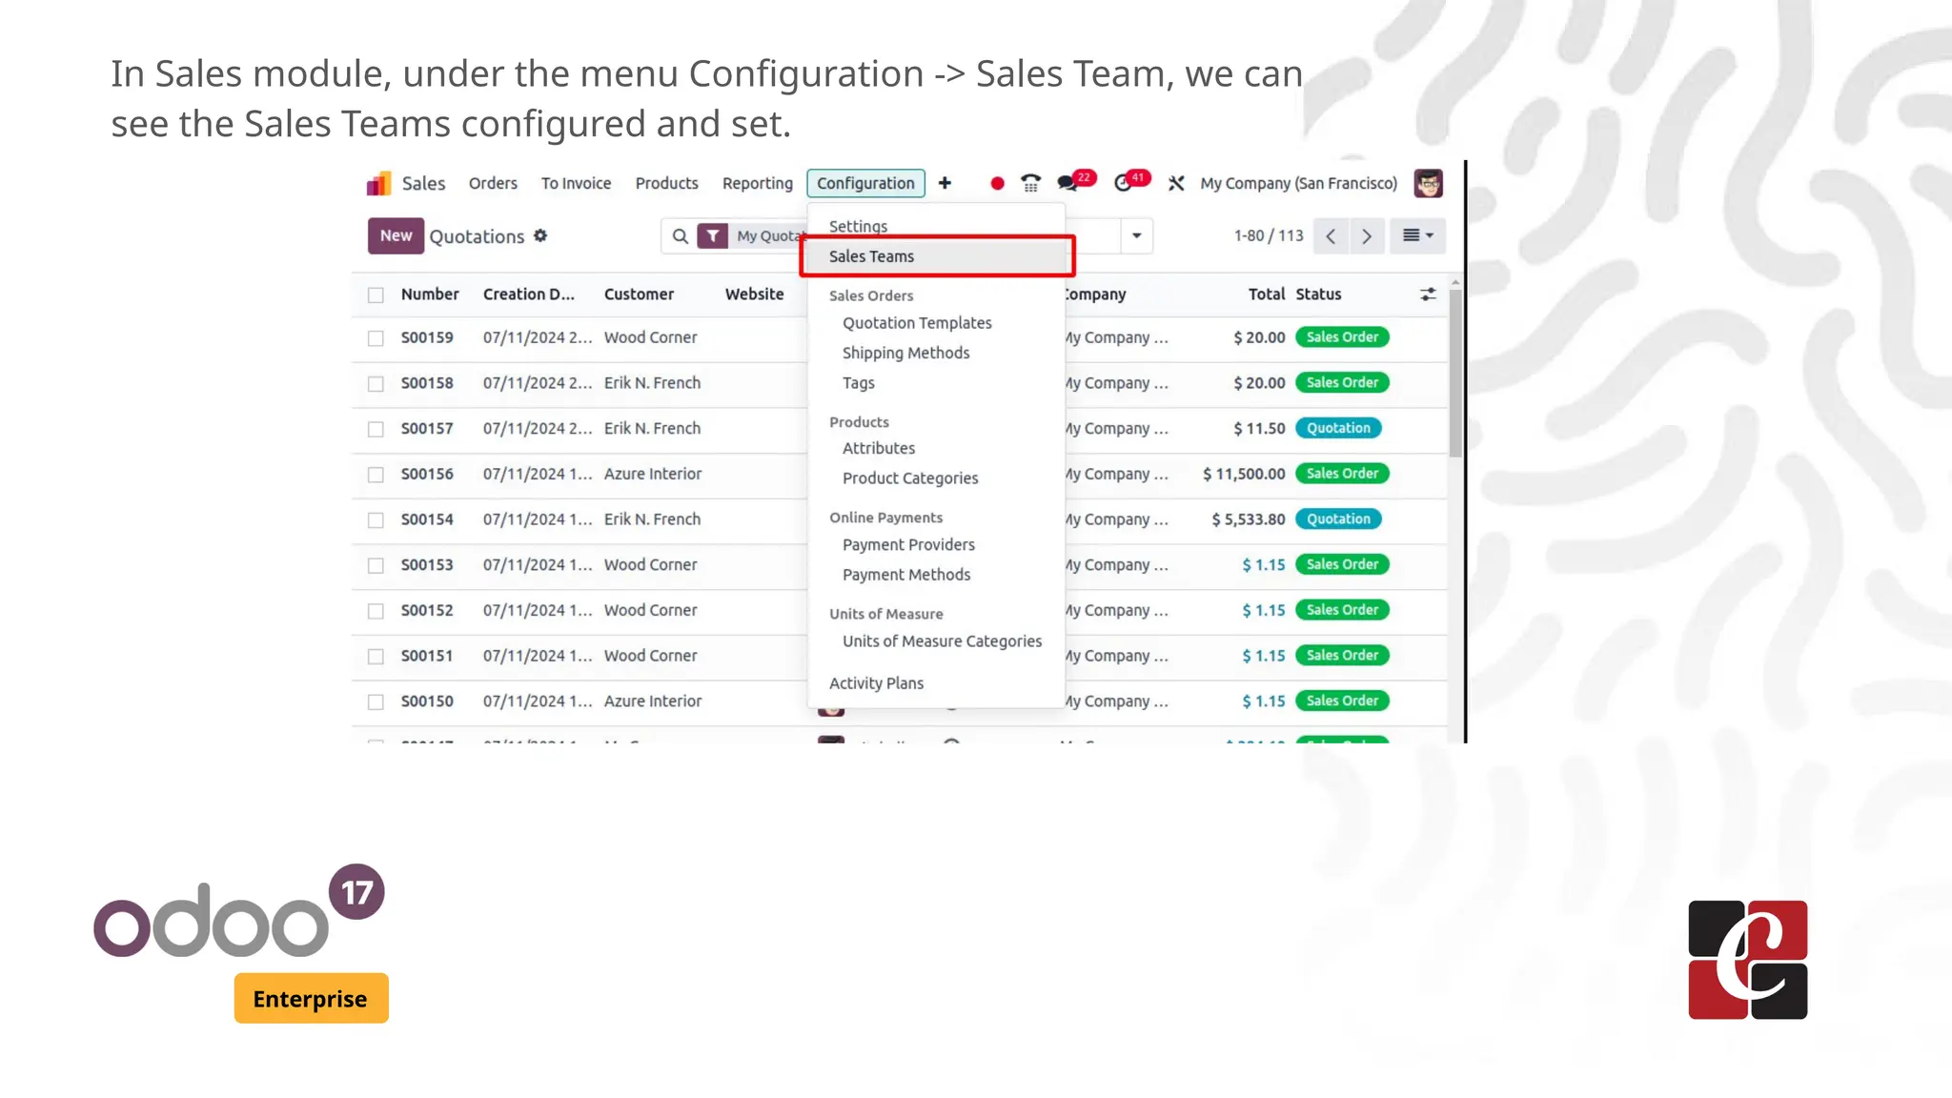Open the activities clock icon with 41 badge

coord(1130,181)
